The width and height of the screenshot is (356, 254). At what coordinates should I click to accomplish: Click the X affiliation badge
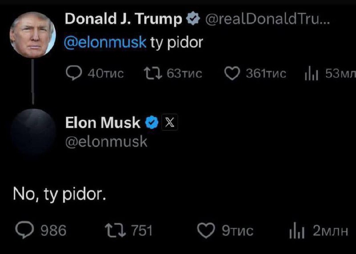point(169,122)
